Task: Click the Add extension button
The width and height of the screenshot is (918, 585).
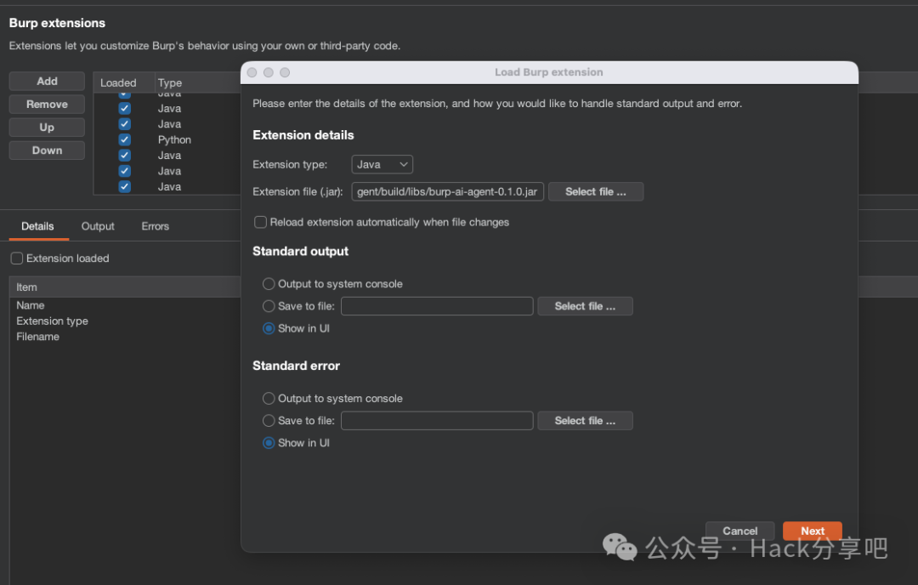Action: click(46, 80)
